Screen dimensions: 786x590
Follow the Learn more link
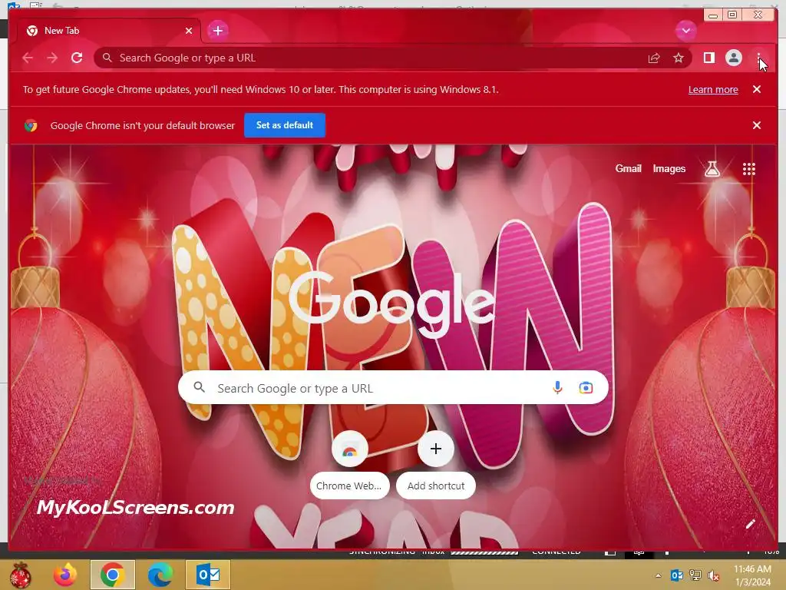713,90
